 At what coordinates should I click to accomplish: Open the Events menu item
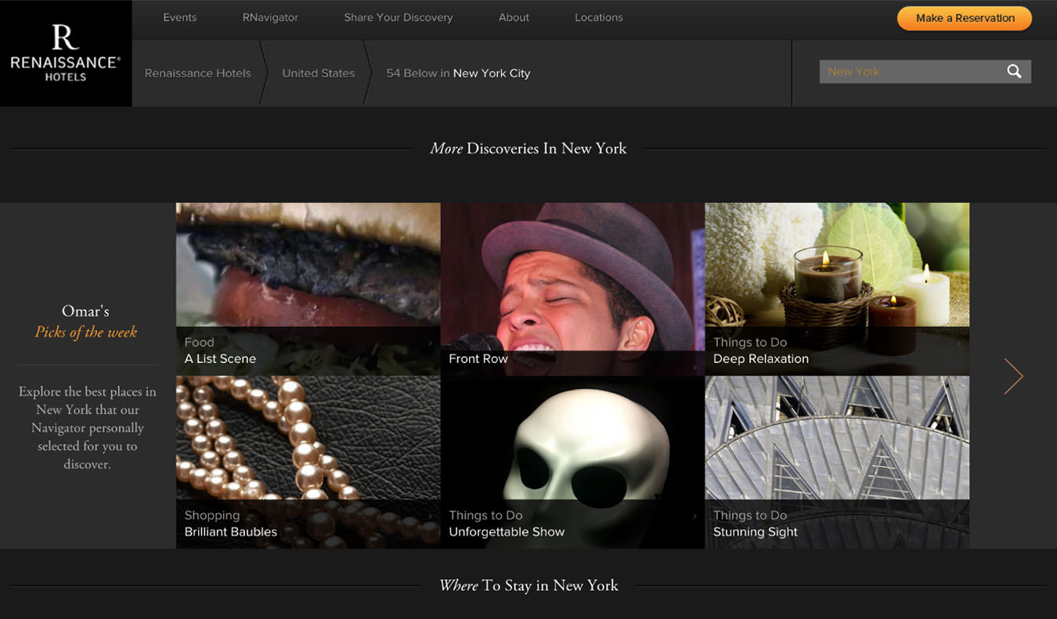pos(179,17)
